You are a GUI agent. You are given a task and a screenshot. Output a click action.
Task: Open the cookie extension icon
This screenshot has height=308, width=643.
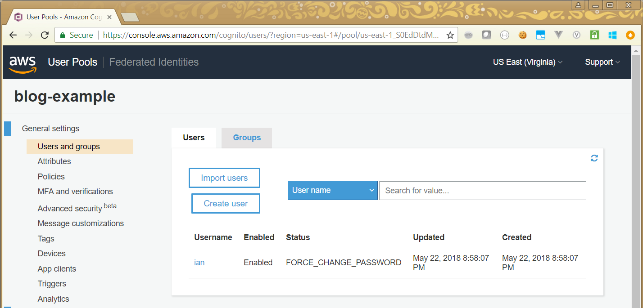522,35
